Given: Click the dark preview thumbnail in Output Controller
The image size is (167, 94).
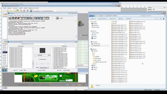Looking at the screenshot, I should pyautogui.click(x=42, y=50).
